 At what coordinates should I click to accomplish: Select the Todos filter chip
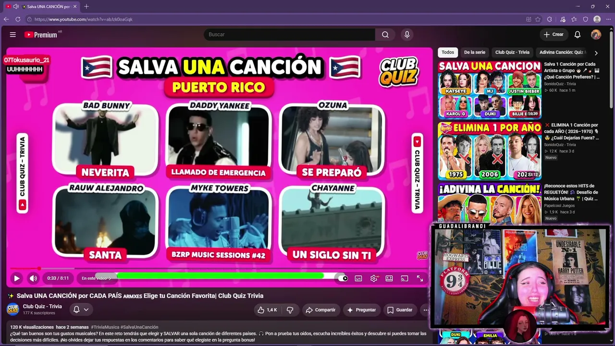point(448,52)
